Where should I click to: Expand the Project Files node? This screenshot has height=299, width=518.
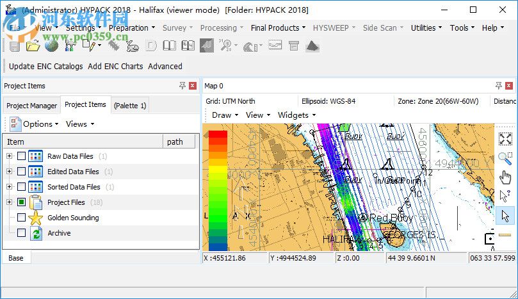9,202
